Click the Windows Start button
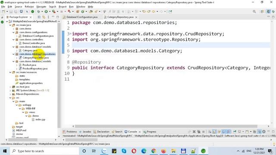This screenshot has height=155, width=276. [5, 151]
